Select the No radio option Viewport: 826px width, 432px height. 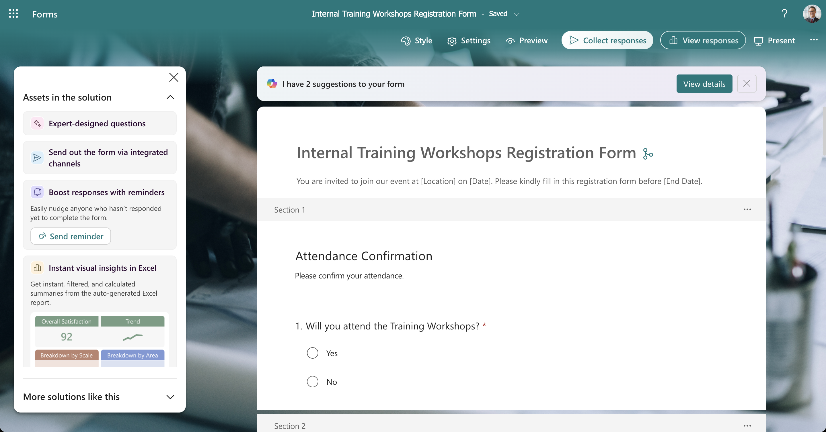tap(312, 381)
